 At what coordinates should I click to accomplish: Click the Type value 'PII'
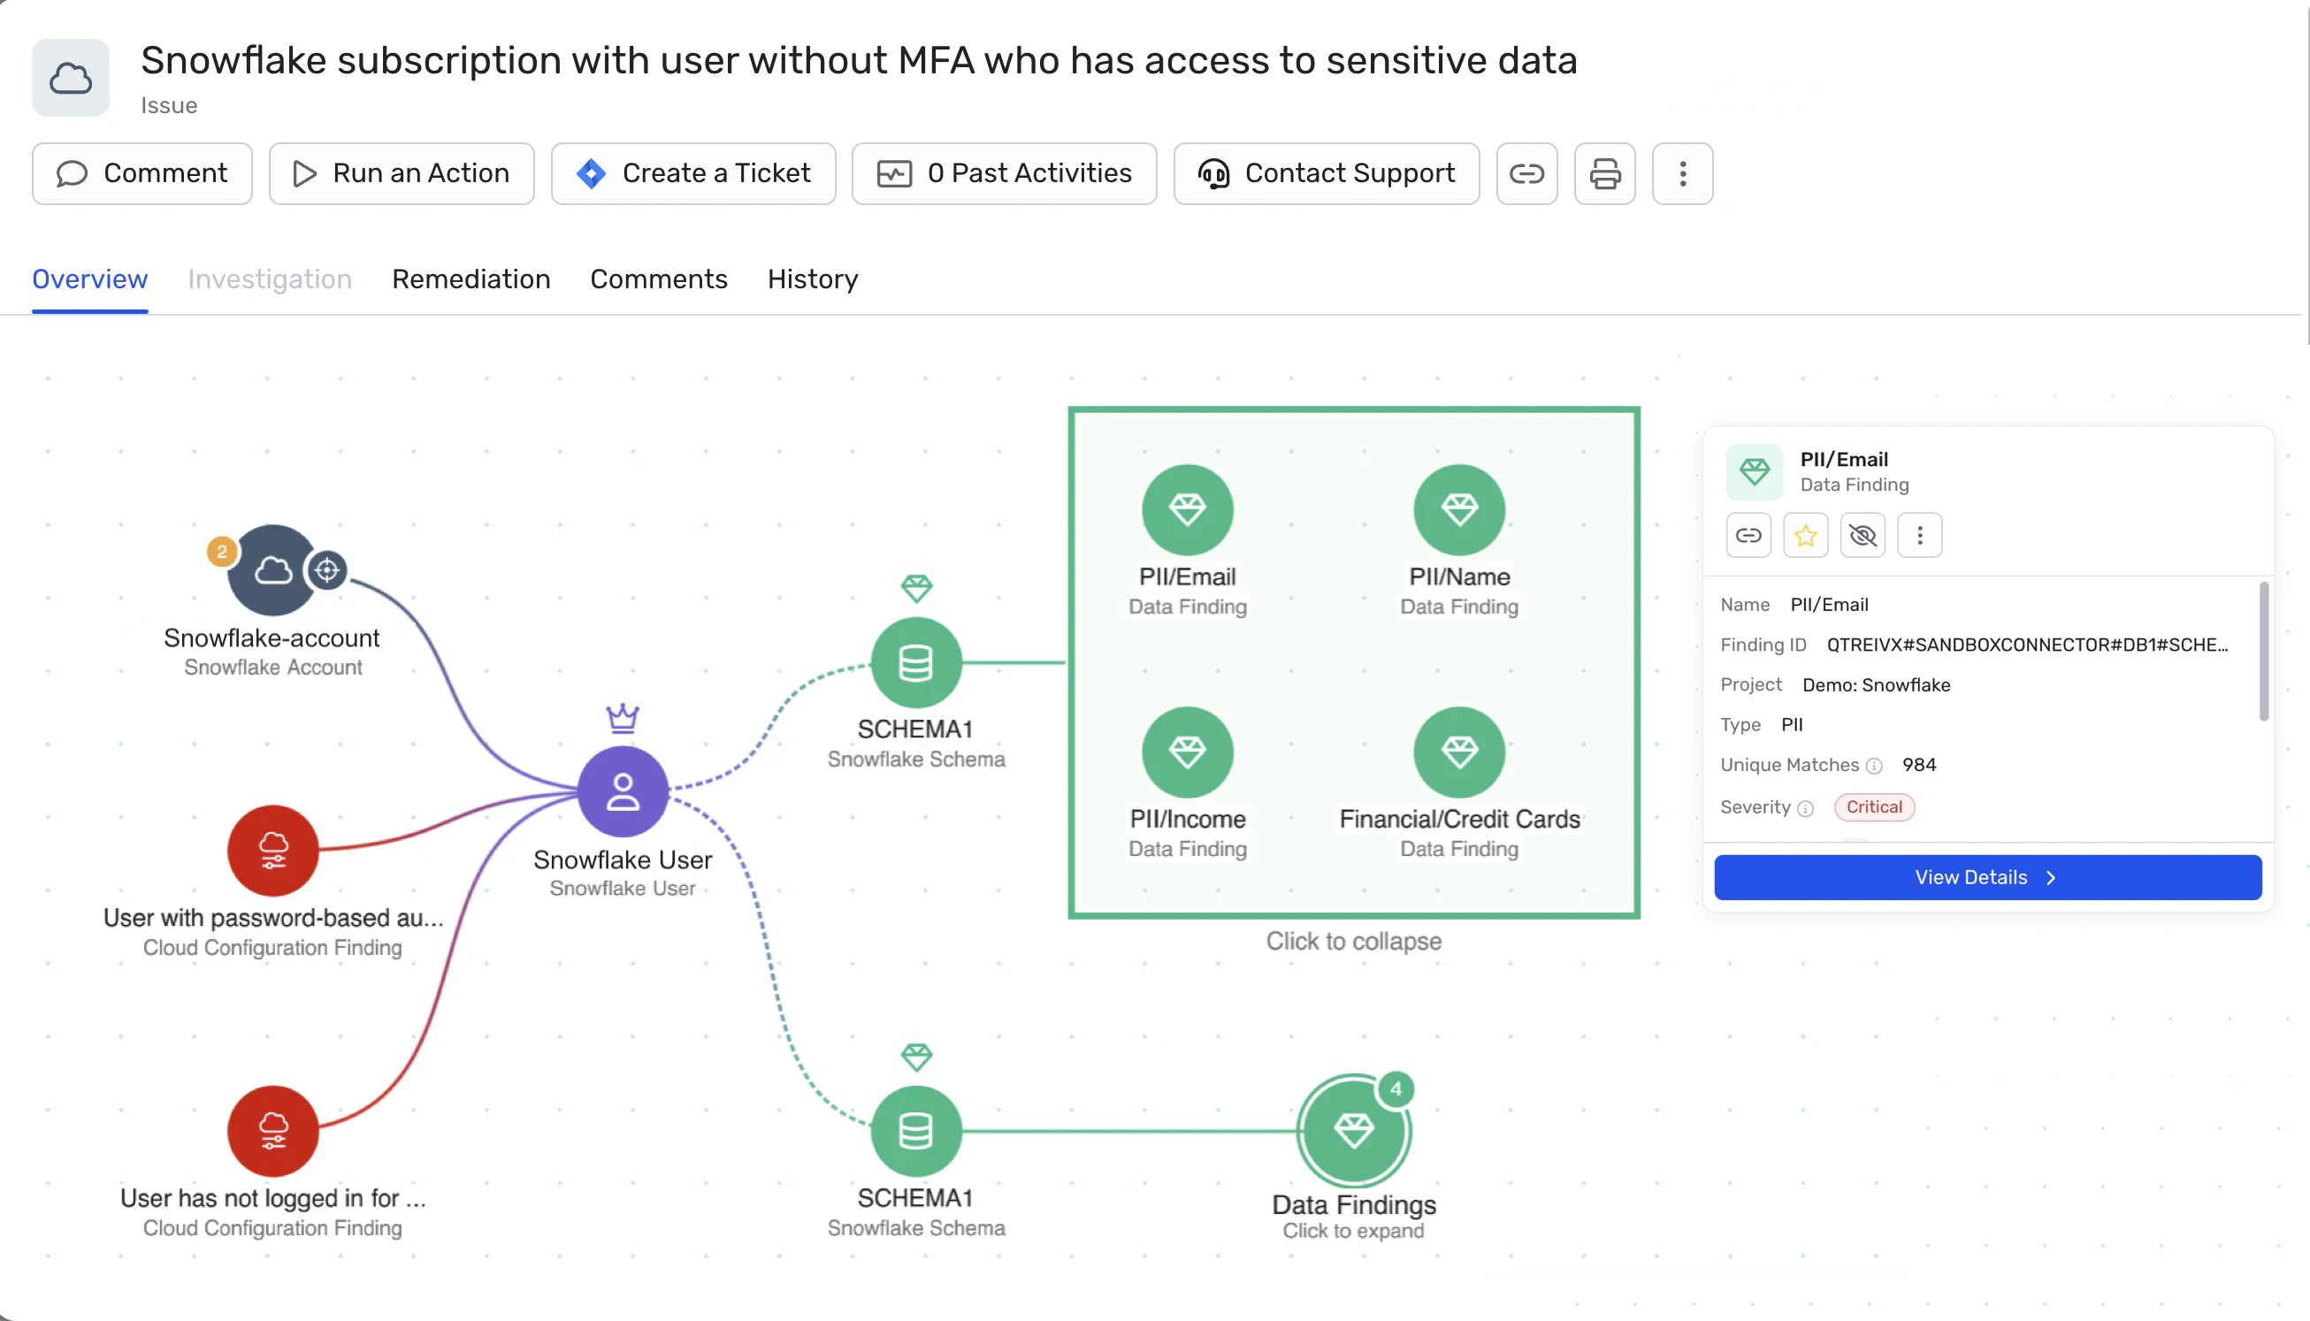pyautogui.click(x=1792, y=725)
